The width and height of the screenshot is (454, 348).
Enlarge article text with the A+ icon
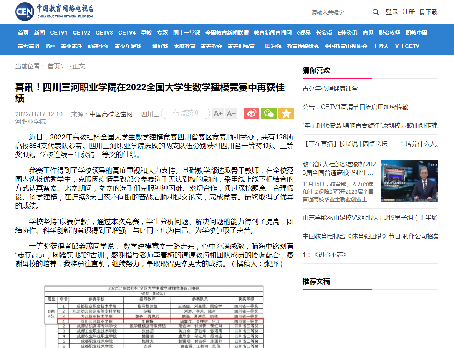click(218, 113)
